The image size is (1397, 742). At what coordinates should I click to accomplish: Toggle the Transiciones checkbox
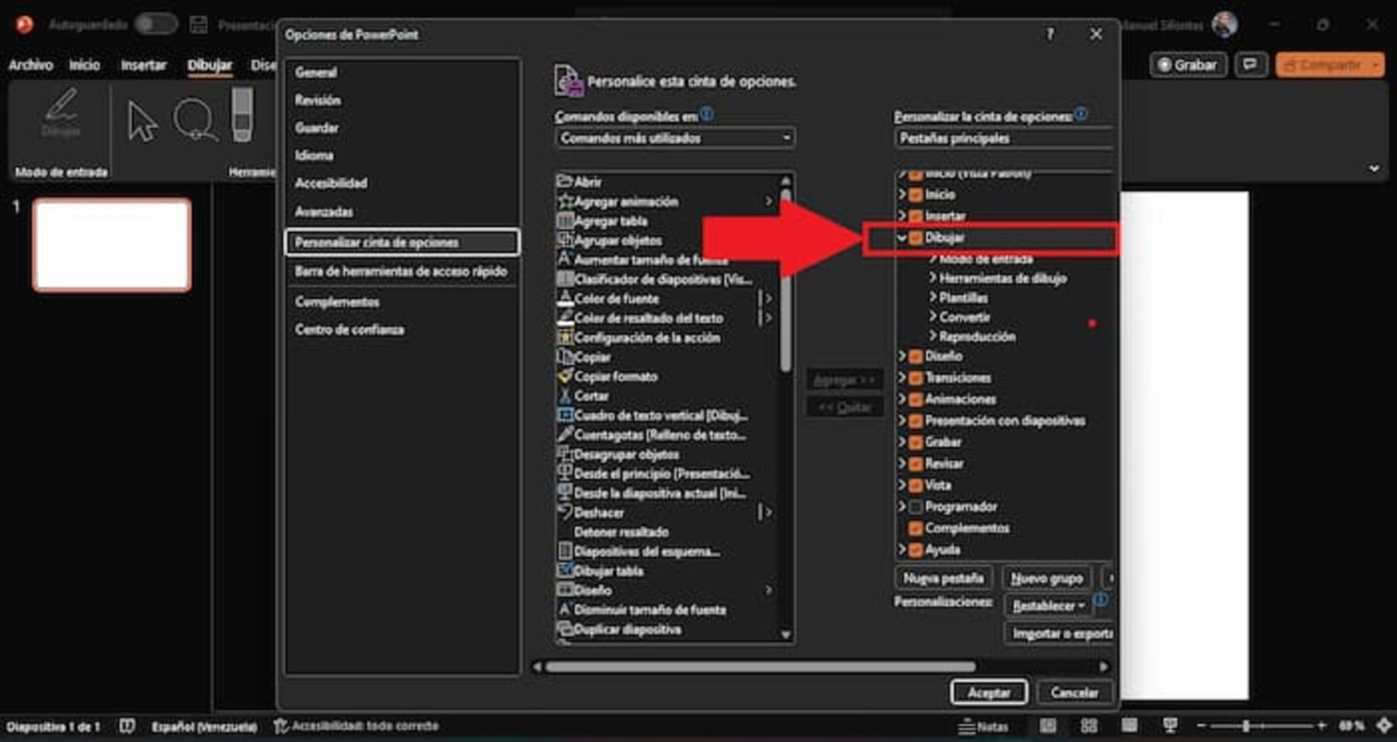click(x=915, y=377)
